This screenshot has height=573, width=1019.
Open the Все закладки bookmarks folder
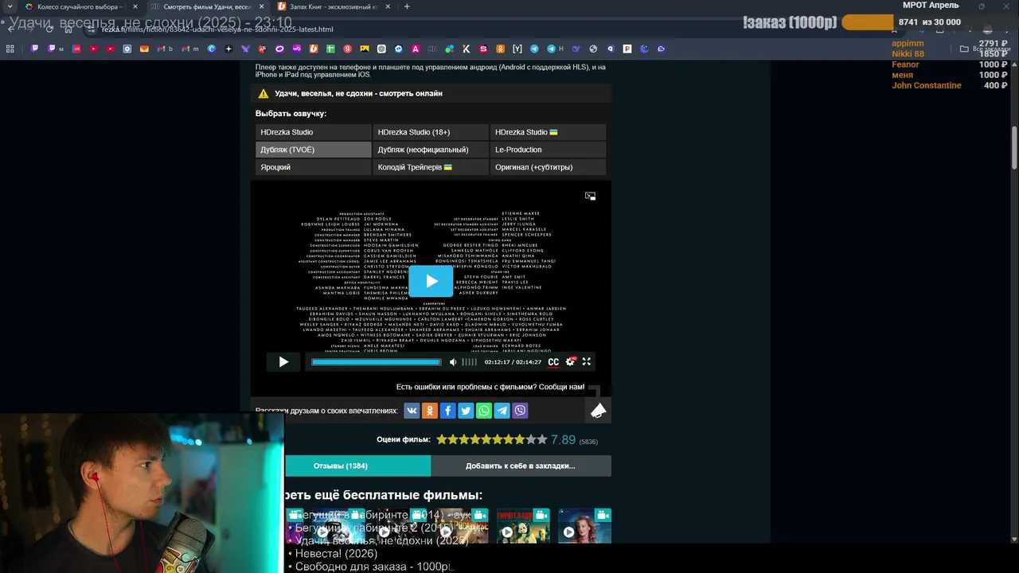(x=986, y=49)
